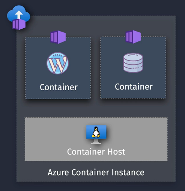Select the gray Container Host box
The image size is (185, 191).
pyautogui.click(x=96, y=139)
